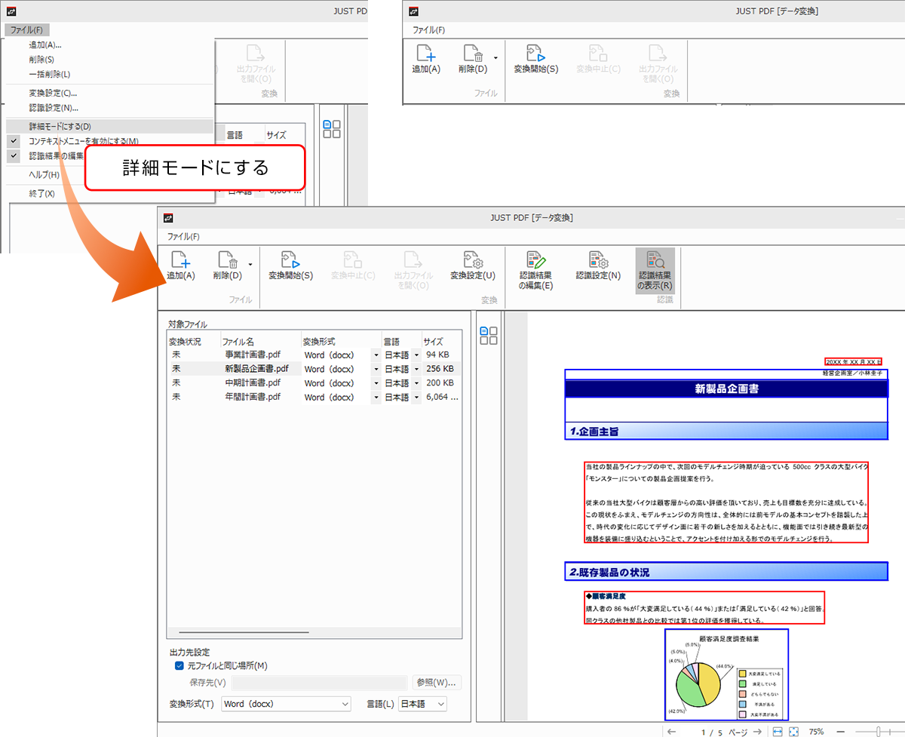The image size is (905, 737).
Task: Click 出力ファイルを開く(O) icon in top-right window
Action: pos(658,53)
